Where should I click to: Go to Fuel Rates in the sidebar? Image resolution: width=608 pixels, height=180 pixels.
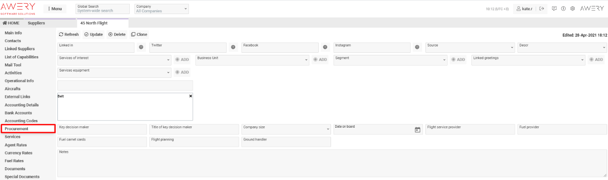14,161
